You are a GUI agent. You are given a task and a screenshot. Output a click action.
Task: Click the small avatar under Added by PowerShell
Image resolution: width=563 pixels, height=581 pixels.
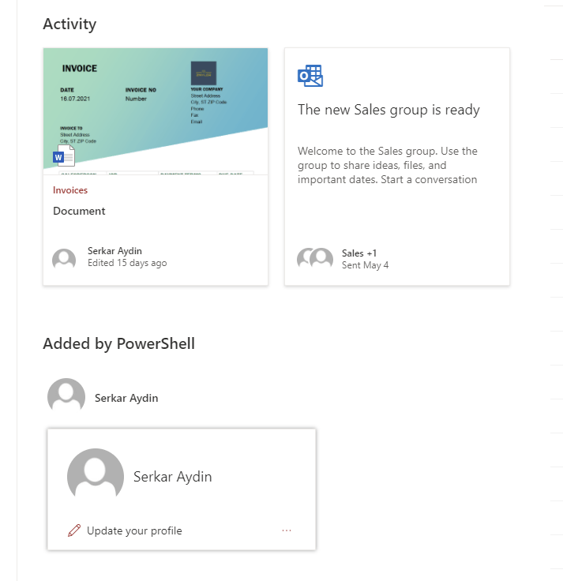pyautogui.click(x=66, y=397)
